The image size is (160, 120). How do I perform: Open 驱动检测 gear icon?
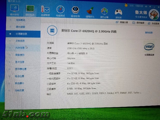point(75,10)
